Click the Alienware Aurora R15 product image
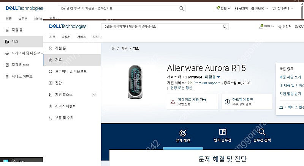 [x=135, y=82]
